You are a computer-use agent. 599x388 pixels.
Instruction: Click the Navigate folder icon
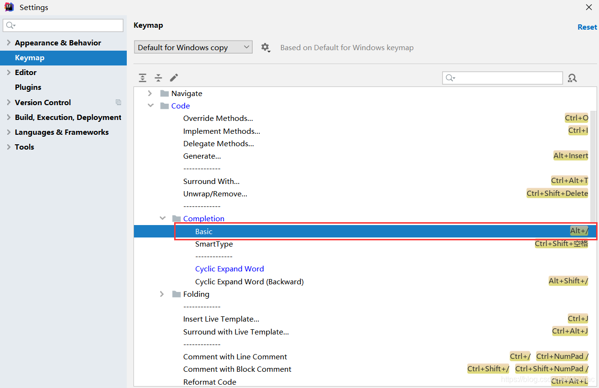165,93
